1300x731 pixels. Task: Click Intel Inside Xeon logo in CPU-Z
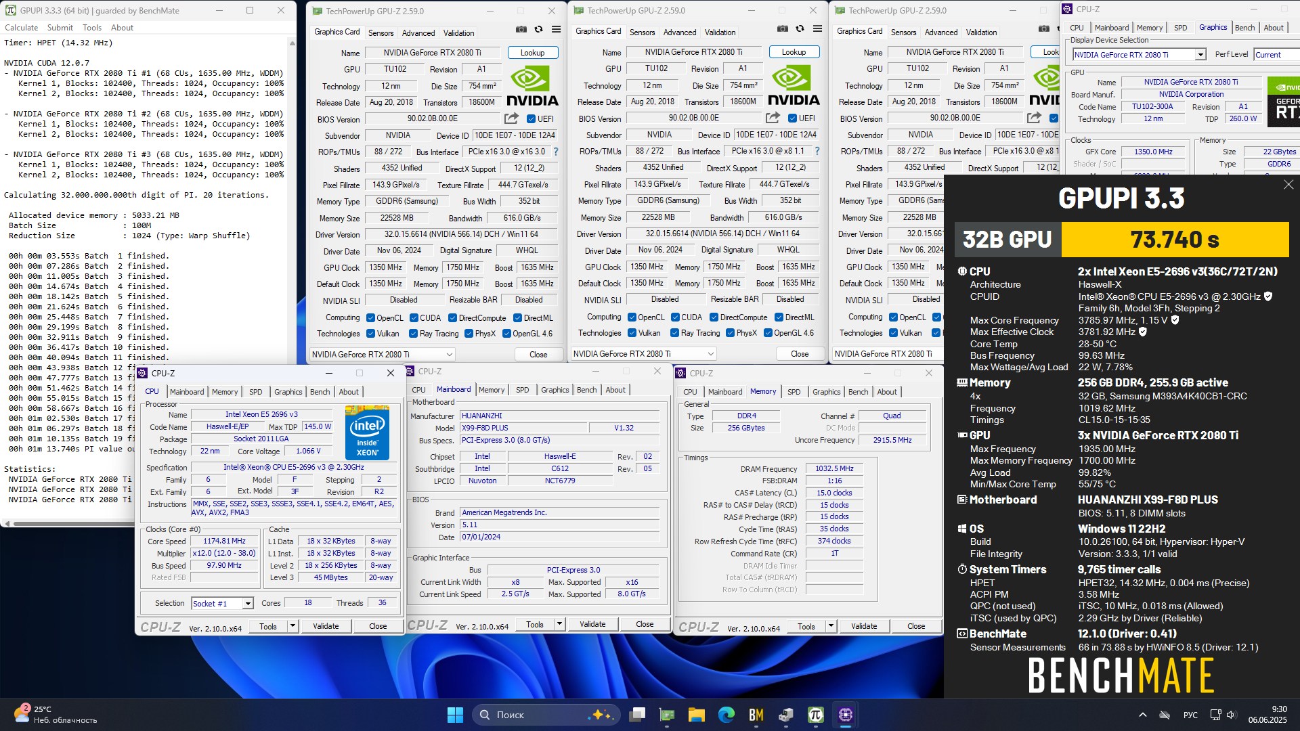point(367,433)
